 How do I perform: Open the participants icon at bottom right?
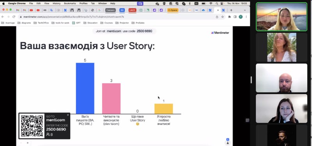point(228,142)
